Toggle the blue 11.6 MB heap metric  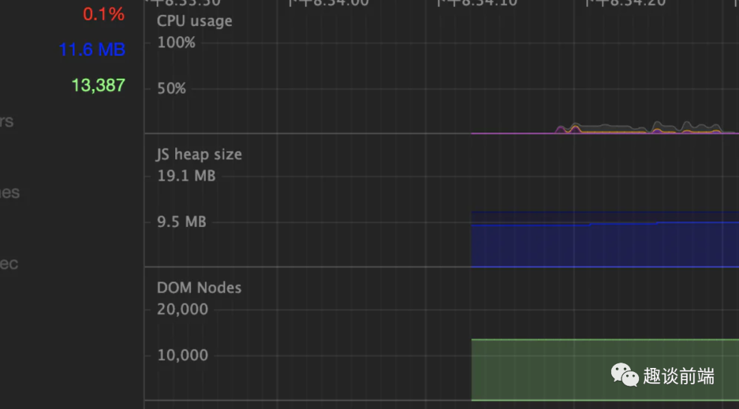92,50
